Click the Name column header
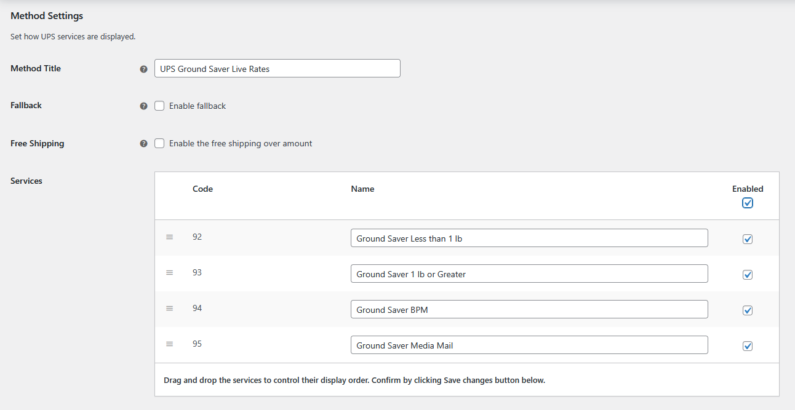795x410 pixels. (x=362, y=189)
